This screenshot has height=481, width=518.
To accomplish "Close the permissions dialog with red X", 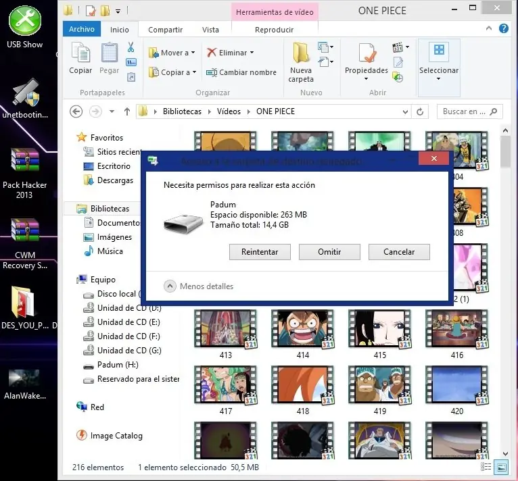I will click(433, 159).
